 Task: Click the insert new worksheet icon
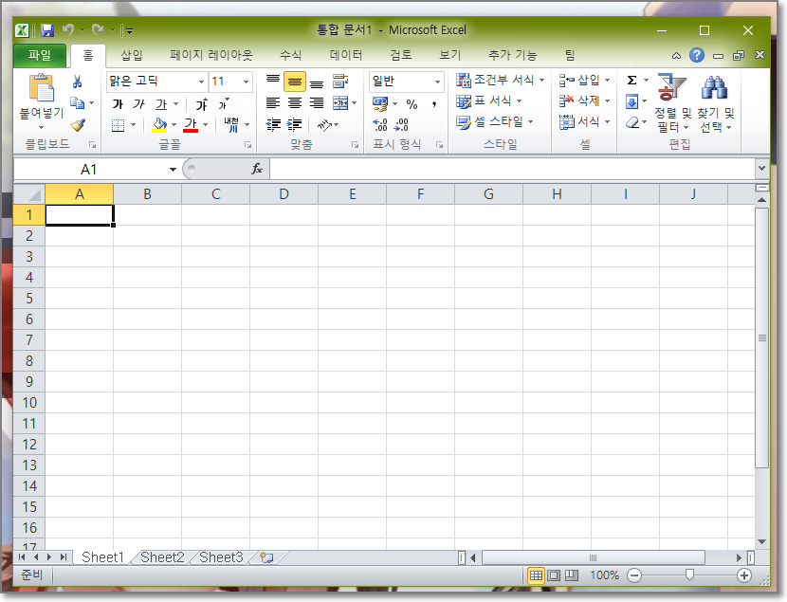[x=266, y=557]
